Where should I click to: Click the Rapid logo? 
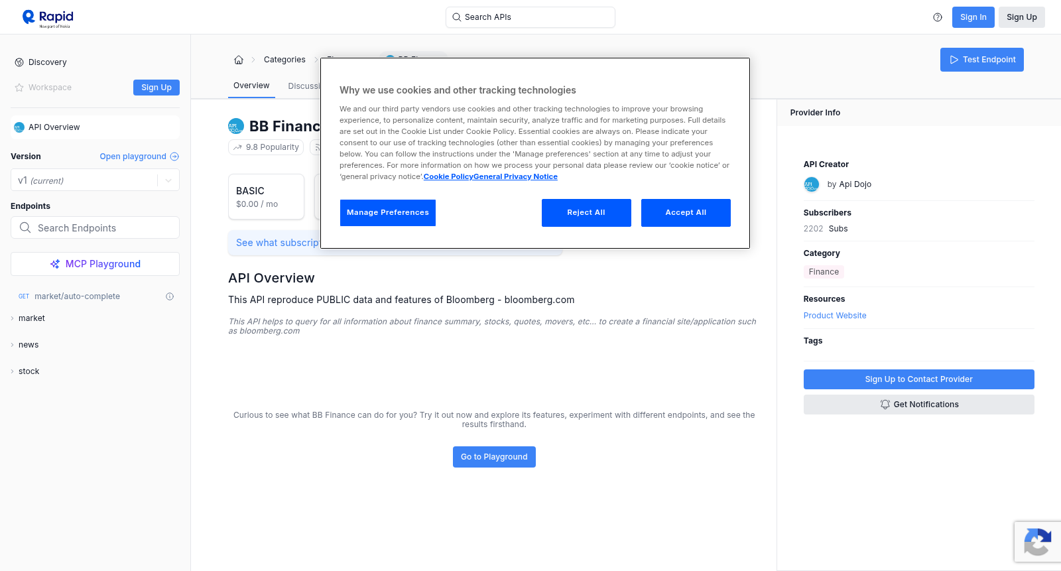48,18
